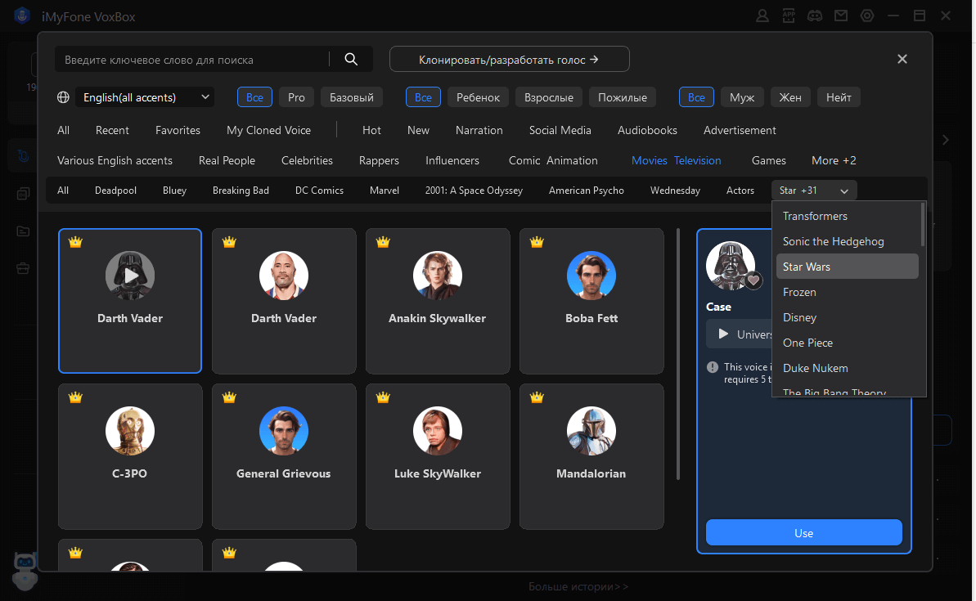
Task: Open the Discord icon in title bar
Action: tap(815, 16)
